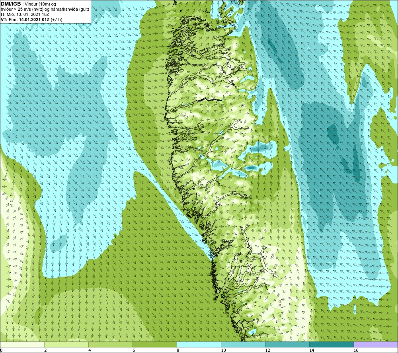Image resolution: width=398 pixels, height=353 pixels.
Task: Click the 4–6 m/s green legend swatch
Action: tap(111, 345)
